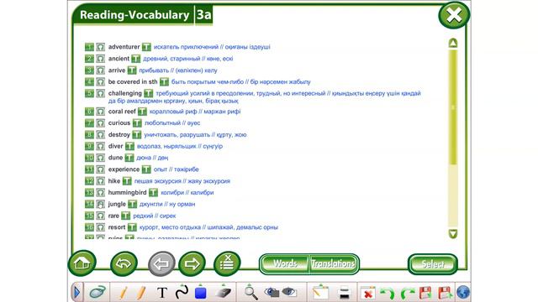Click the first red floppy save icon
The width and height of the screenshot is (538, 302).
425,294
